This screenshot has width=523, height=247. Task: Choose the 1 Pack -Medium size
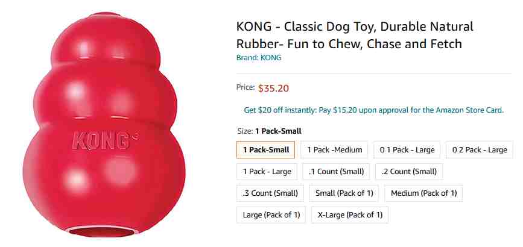(334, 149)
